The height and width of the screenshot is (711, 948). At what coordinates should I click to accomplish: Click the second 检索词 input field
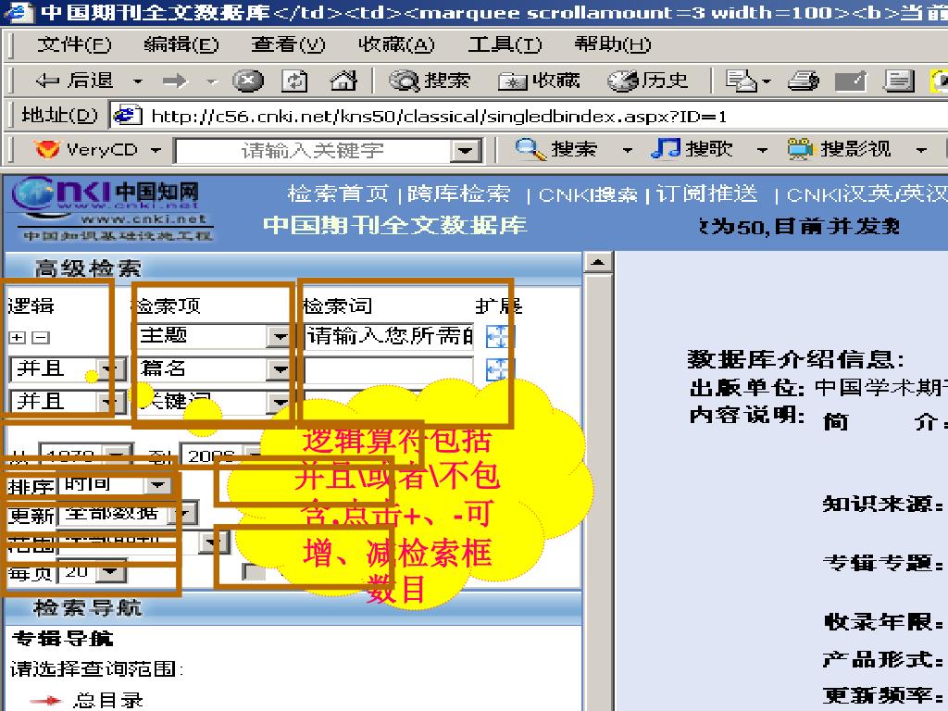click(388, 369)
